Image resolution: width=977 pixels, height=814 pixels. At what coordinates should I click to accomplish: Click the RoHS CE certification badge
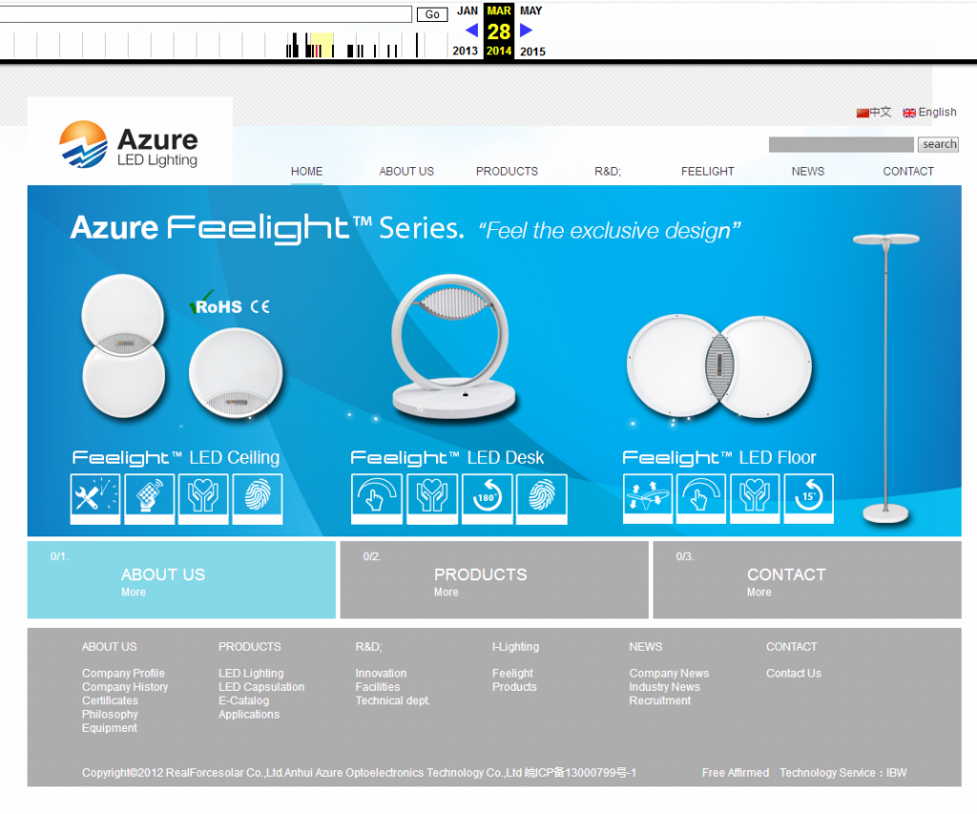click(230, 304)
